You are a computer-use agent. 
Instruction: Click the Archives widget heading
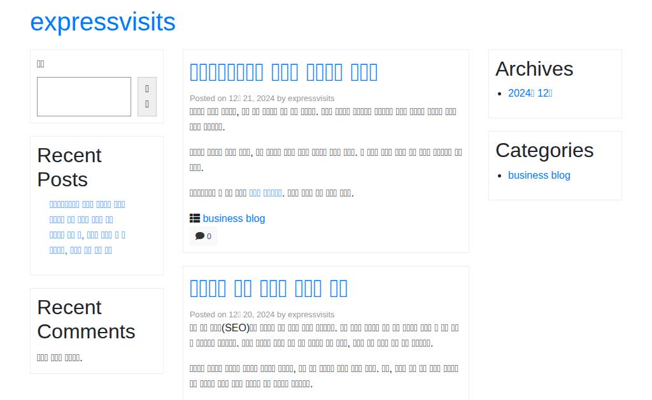click(534, 69)
